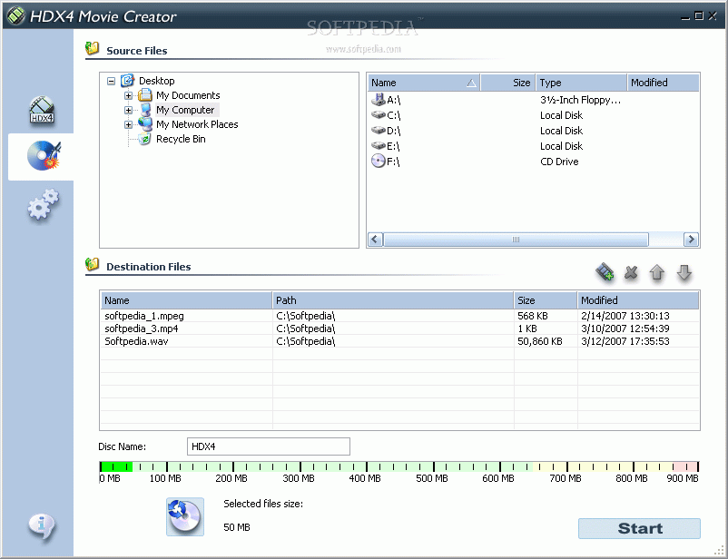Click the HDX4 logo in the title bar

click(15, 16)
